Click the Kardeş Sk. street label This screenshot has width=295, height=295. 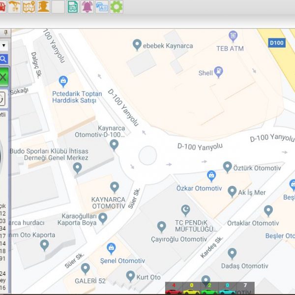pyautogui.click(x=212, y=247)
